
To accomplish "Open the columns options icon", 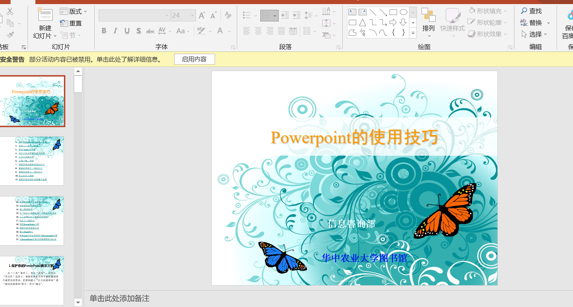I will 307,31.
